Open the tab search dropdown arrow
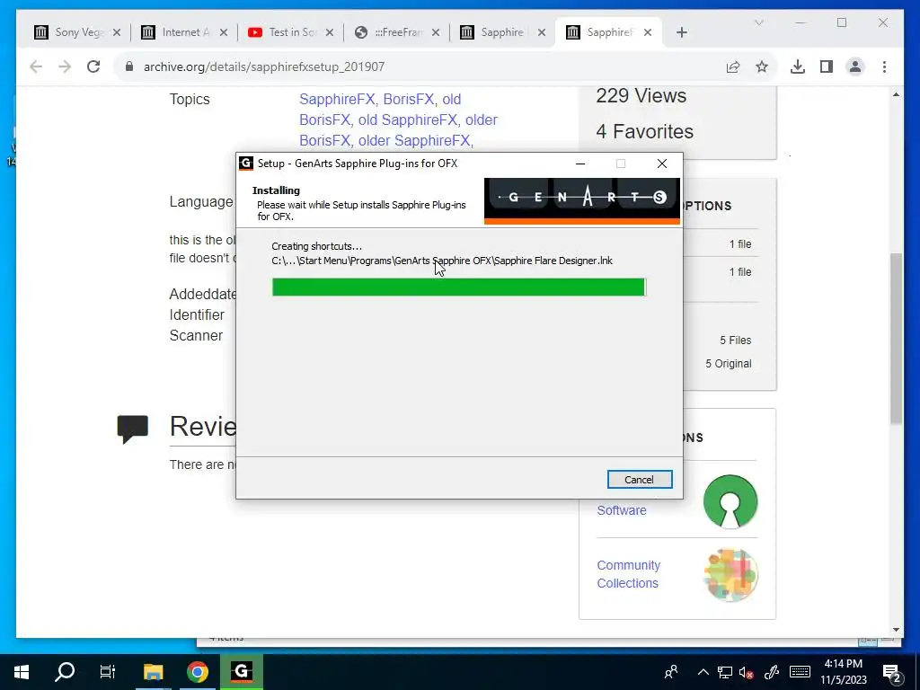 (x=758, y=22)
